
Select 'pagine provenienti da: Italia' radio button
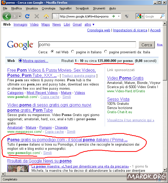[106, 52]
